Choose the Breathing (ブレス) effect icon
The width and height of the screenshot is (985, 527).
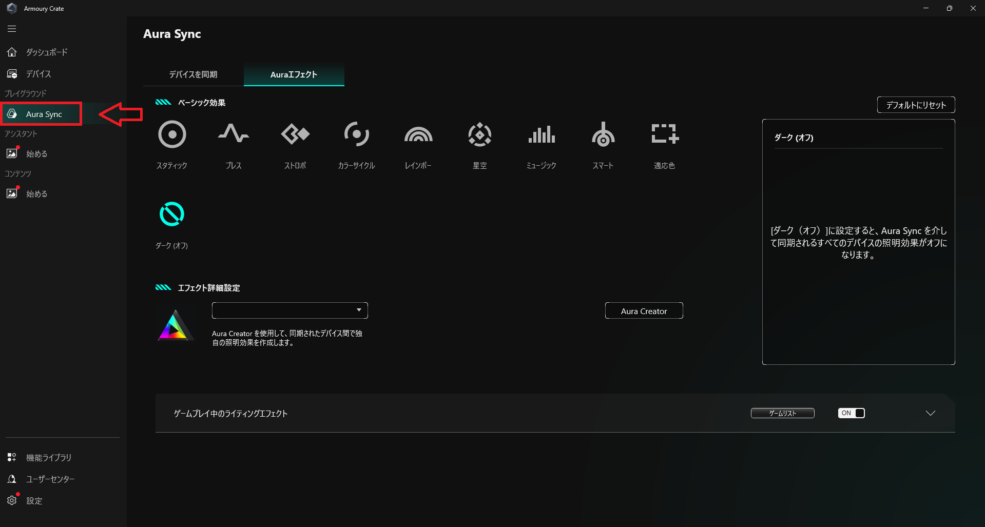click(x=234, y=134)
